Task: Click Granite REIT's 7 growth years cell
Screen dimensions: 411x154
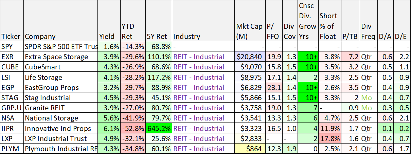Action: click(x=308, y=108)
